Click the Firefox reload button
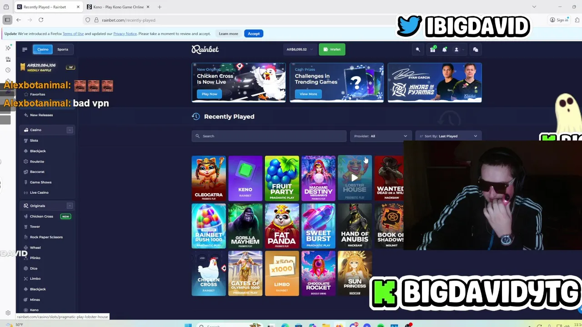582x327 pixels. 41,20
